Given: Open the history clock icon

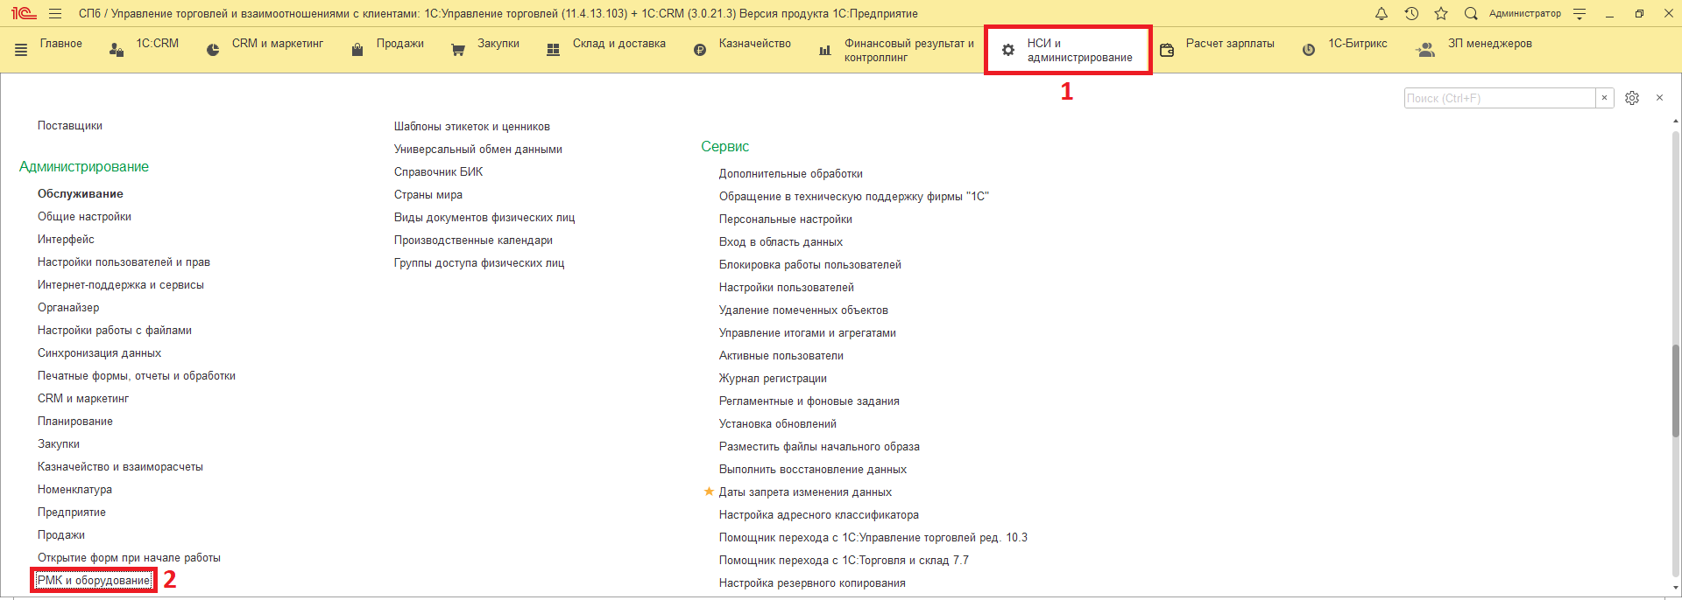Looking at the screenshot, I should (x=1411, y=13).
